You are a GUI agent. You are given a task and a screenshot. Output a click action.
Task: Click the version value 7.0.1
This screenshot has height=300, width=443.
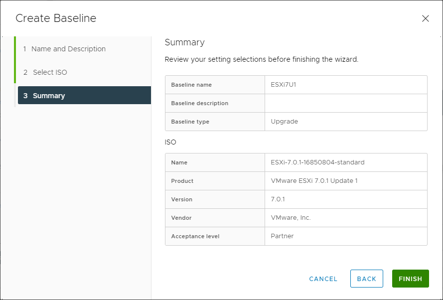278,199
